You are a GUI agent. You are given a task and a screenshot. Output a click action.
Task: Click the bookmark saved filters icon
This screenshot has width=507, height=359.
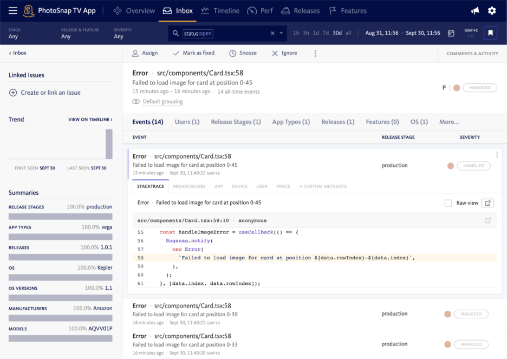click(x=491, y=33)
